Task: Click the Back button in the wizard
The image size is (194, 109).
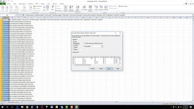Action: pos(101,69)
